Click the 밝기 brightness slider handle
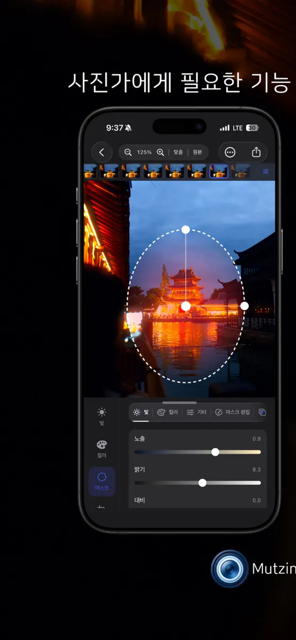 coord(202,483)
